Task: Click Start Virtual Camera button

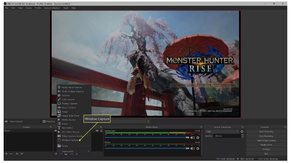Action: 266,140
